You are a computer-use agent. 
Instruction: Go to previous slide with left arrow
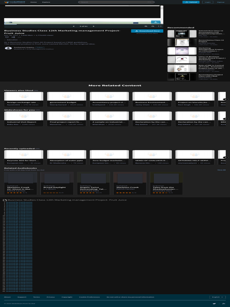[74, 26]
